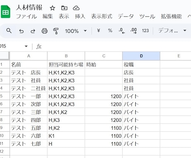Select cell H,K1,K2 in 三郎 row
Image resolution: width=191 pixels, height=158 pixels.
66,112
